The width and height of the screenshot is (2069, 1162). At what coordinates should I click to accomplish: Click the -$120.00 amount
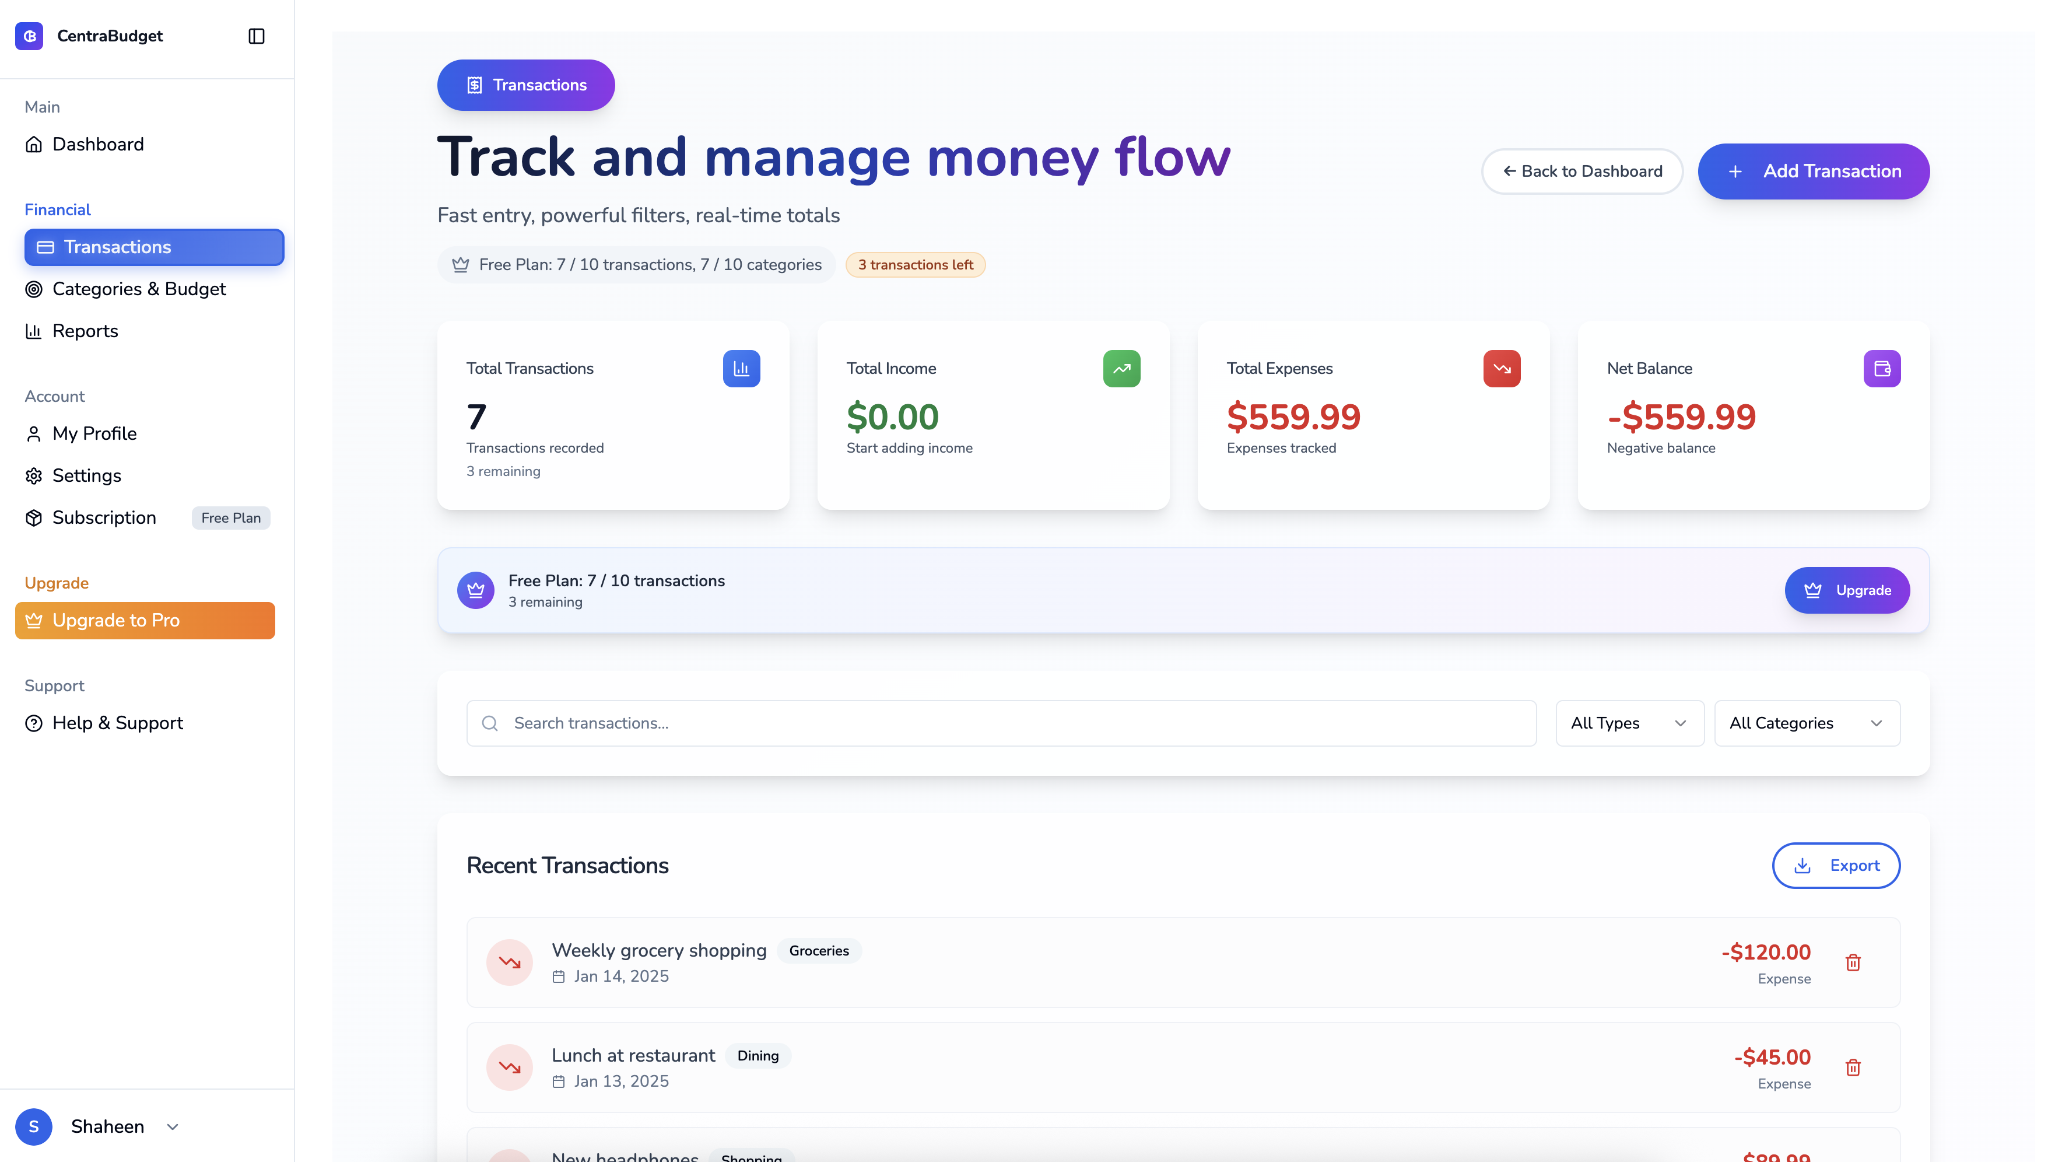click(x=1766, y=952)
